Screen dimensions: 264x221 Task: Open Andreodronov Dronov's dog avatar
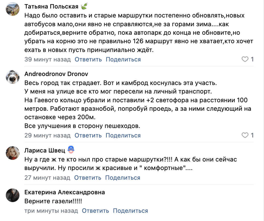pos(13,77)
